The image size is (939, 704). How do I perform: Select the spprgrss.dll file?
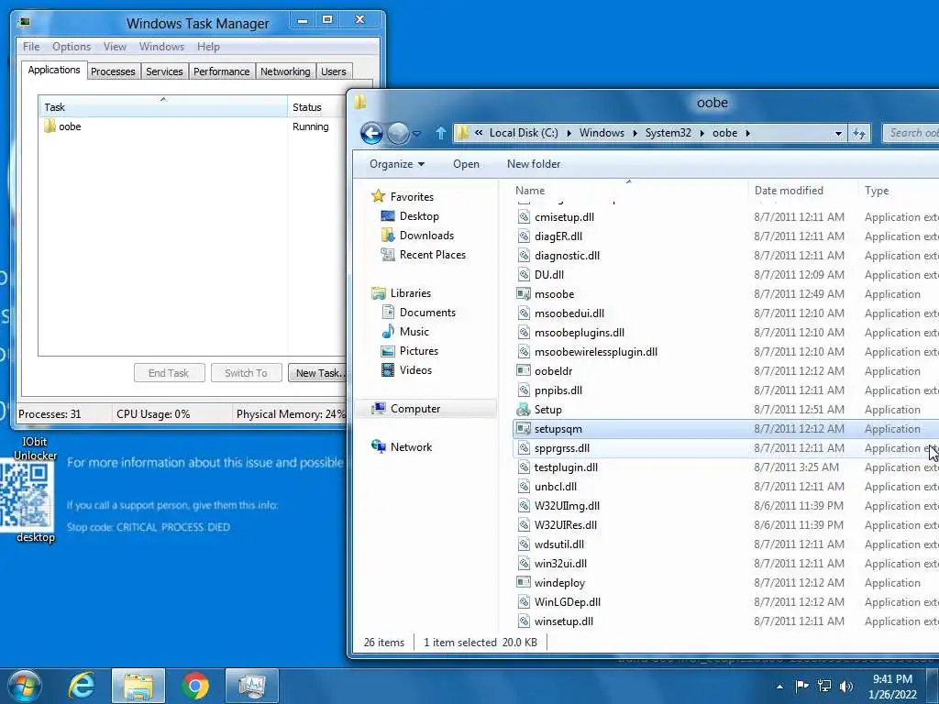(561, 447)
